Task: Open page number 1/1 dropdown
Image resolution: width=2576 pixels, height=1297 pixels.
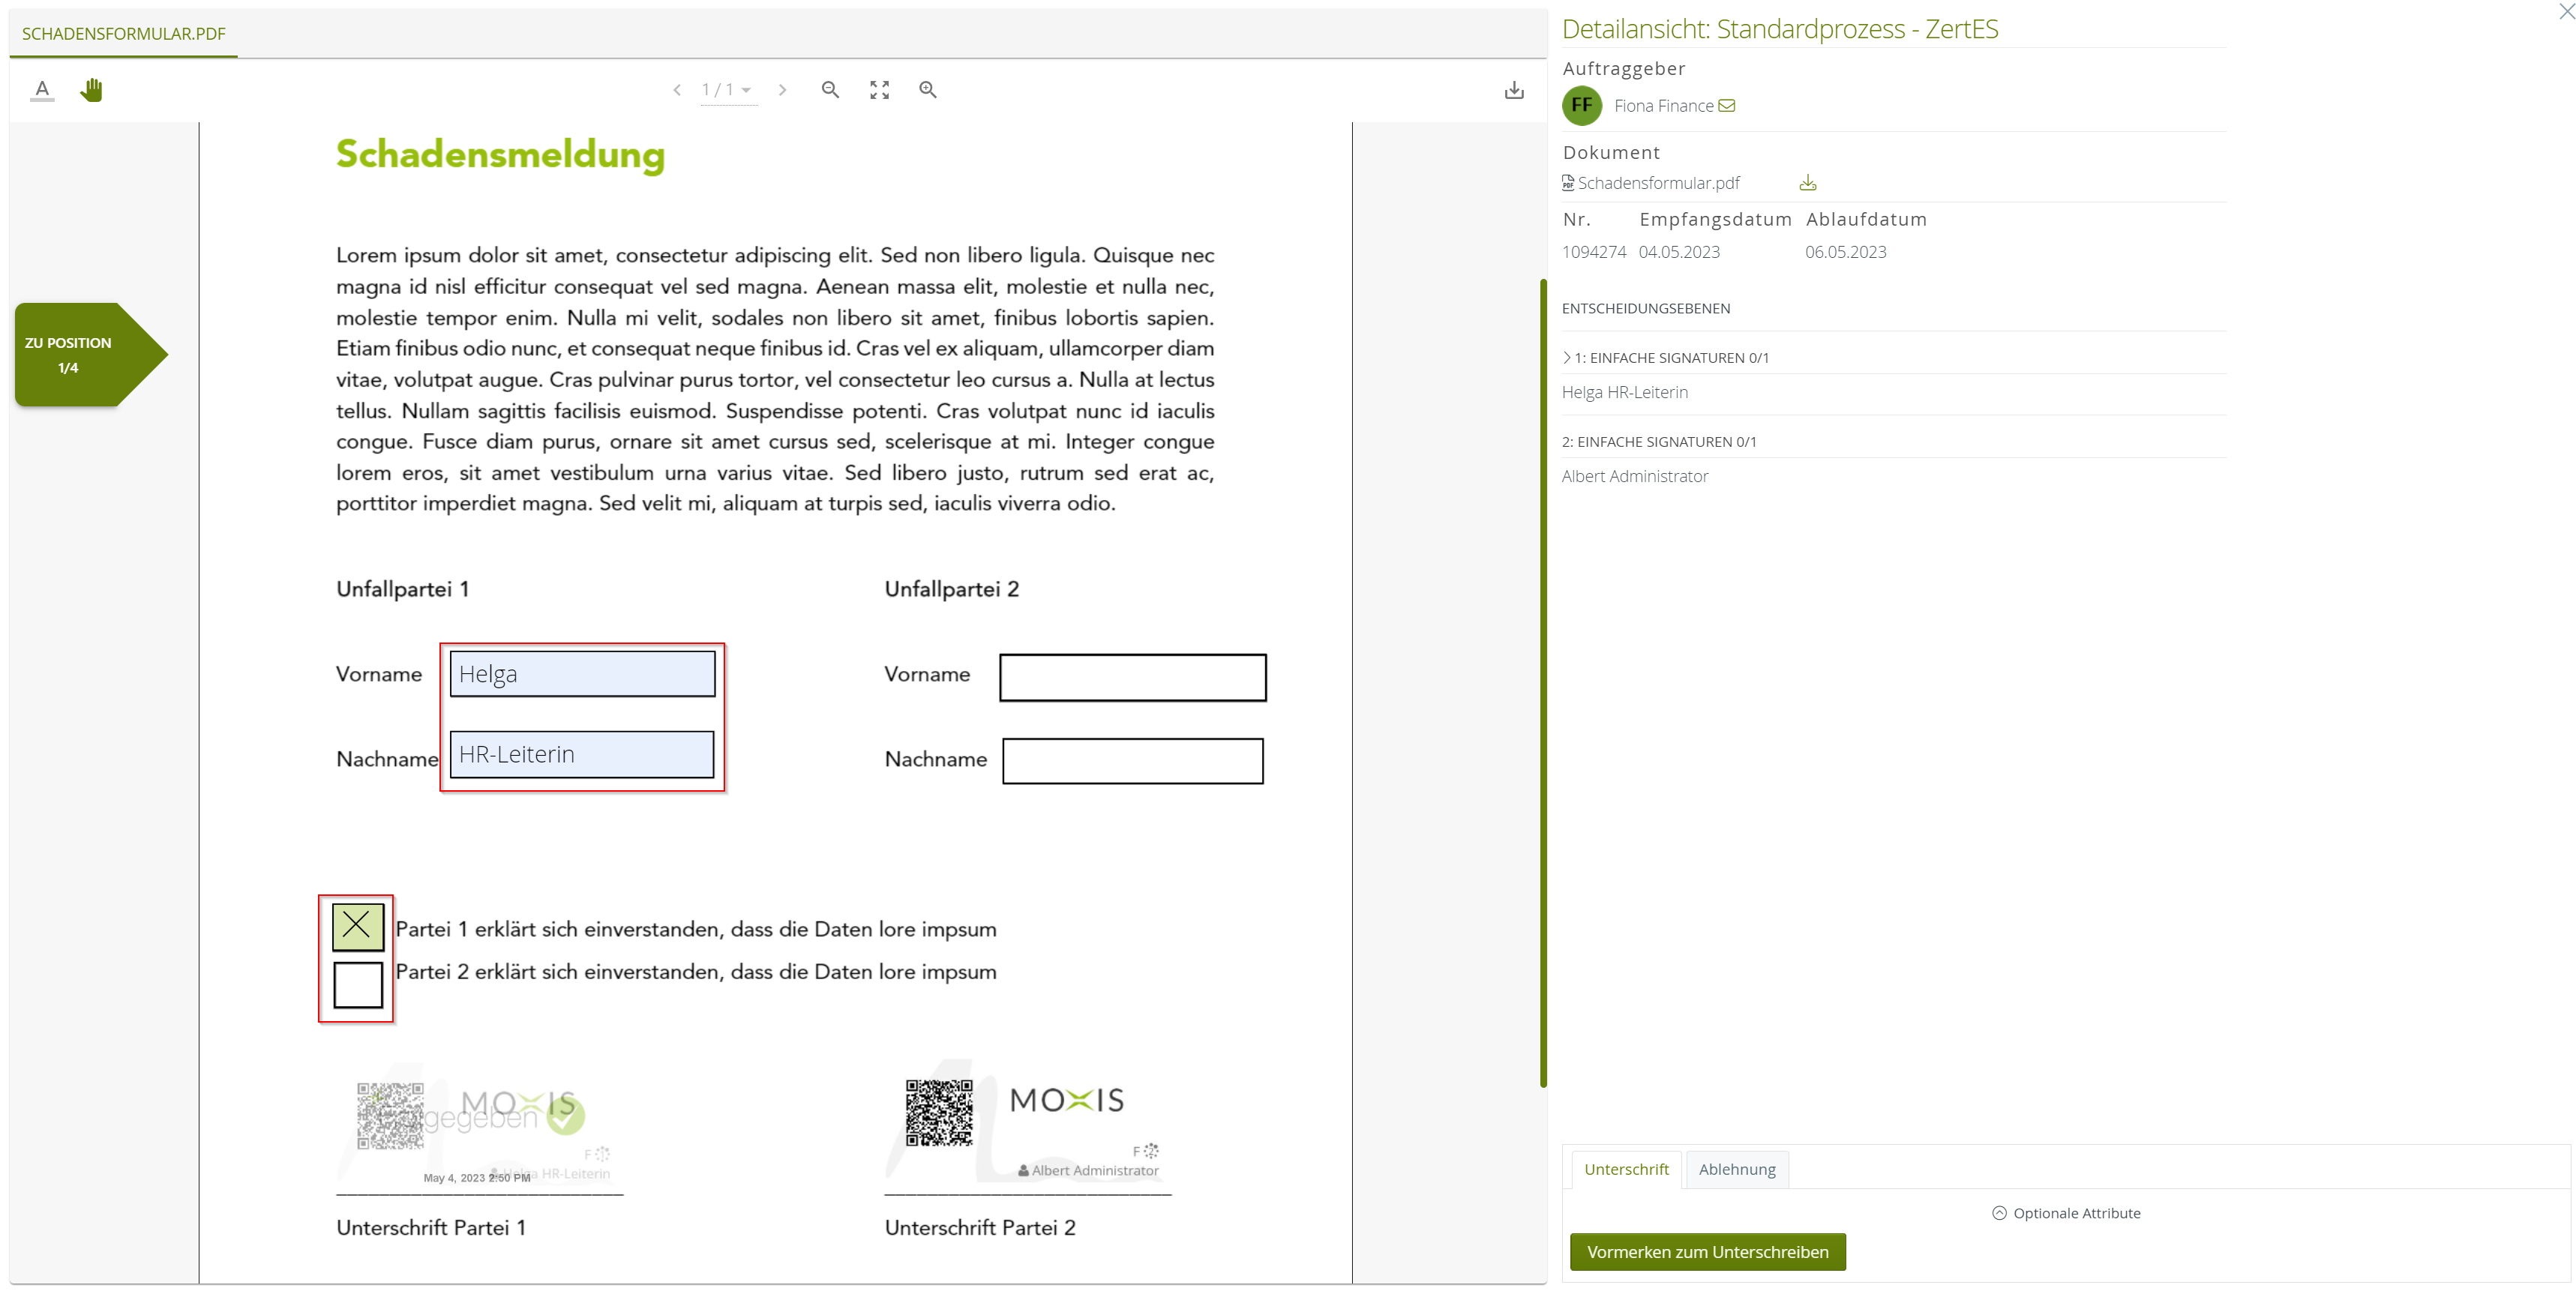Action: [x=728, y=90]
